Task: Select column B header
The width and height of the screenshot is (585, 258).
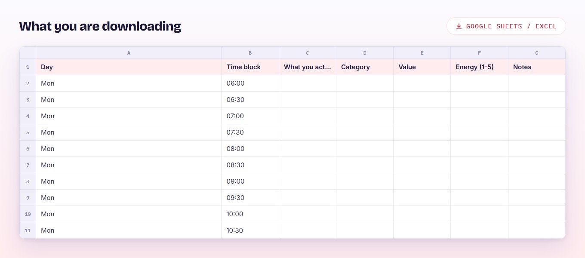Action: (x=250, y=53)
